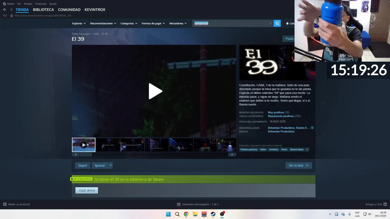Clear the search text with X

pyautogui.click(x=270, y=23)
